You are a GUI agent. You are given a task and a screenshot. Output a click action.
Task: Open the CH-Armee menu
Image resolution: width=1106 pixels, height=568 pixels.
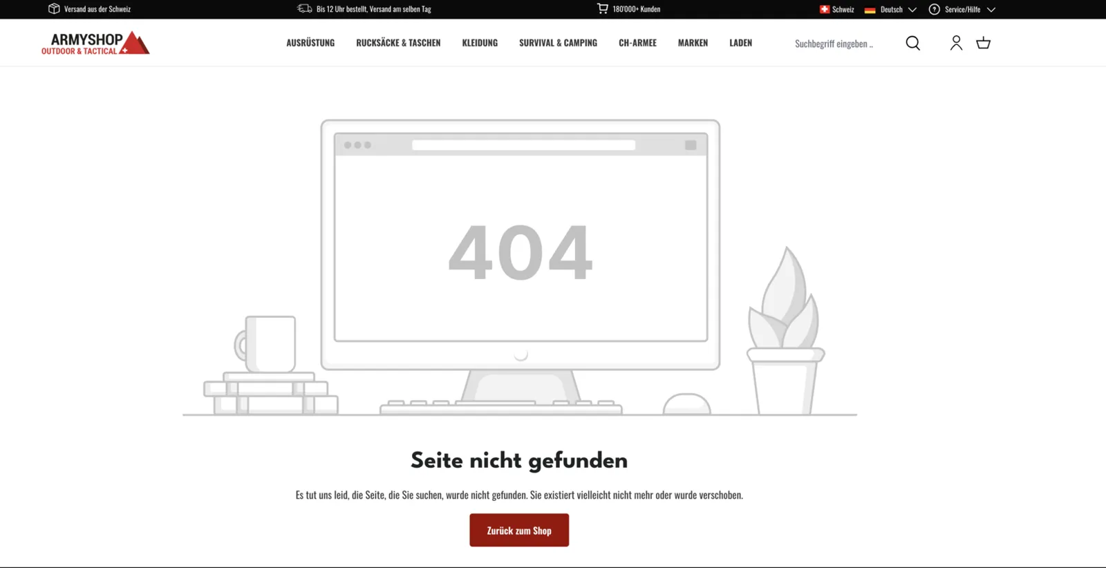[637, 43]
